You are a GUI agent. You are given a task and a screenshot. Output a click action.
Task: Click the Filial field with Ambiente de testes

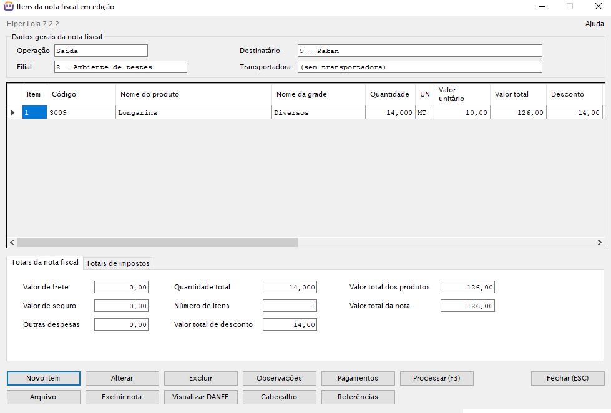[121, 67]
